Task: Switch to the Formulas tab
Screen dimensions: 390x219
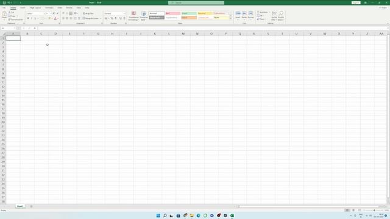Action: 49,8
